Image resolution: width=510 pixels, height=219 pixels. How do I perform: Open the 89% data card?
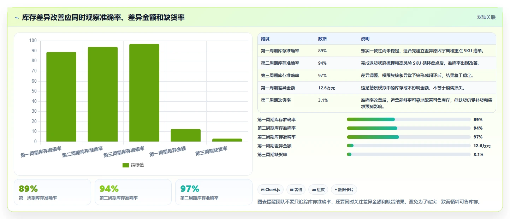pyautogui.click(x=53, y=192)
